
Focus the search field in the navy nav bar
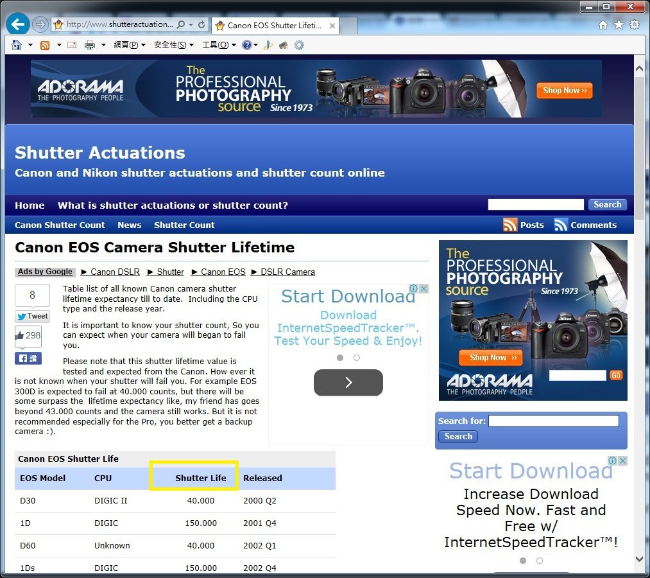click(x=536, y=205)
